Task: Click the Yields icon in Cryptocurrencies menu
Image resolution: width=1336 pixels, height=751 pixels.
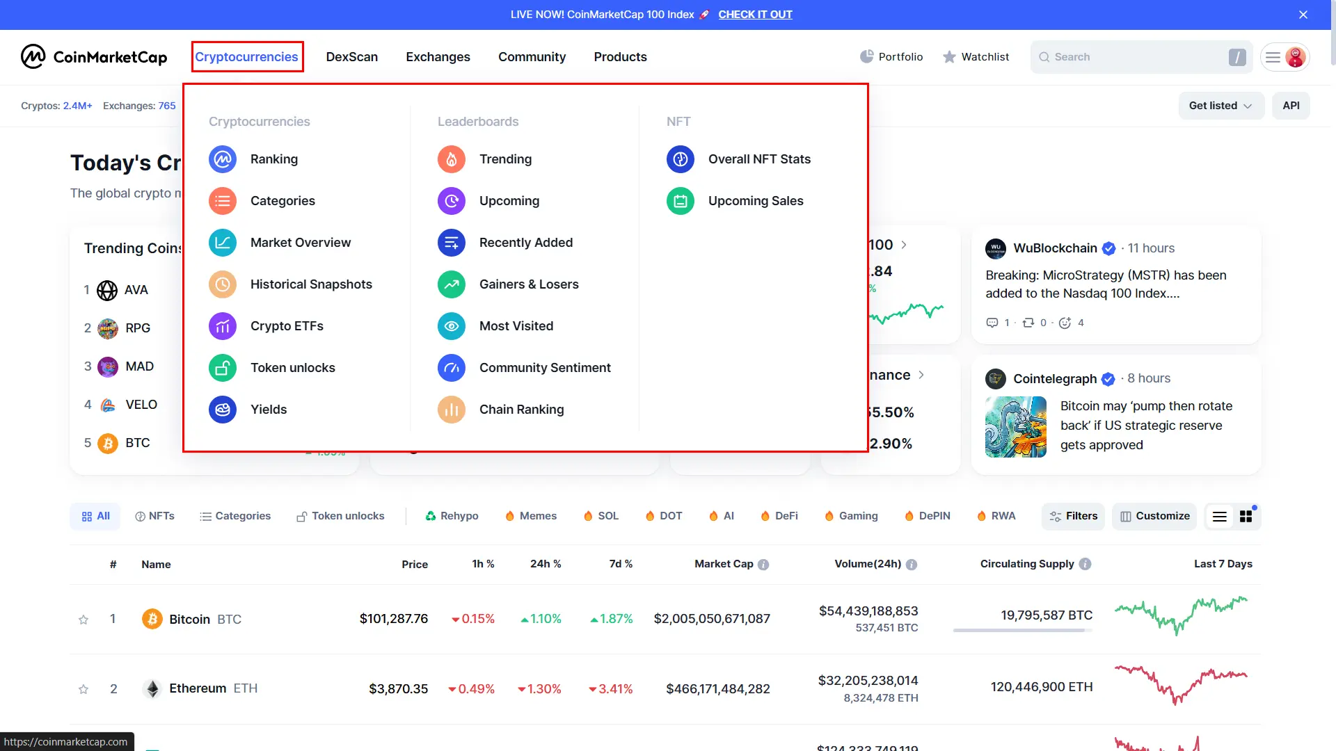Action: [x=224, y=409]
